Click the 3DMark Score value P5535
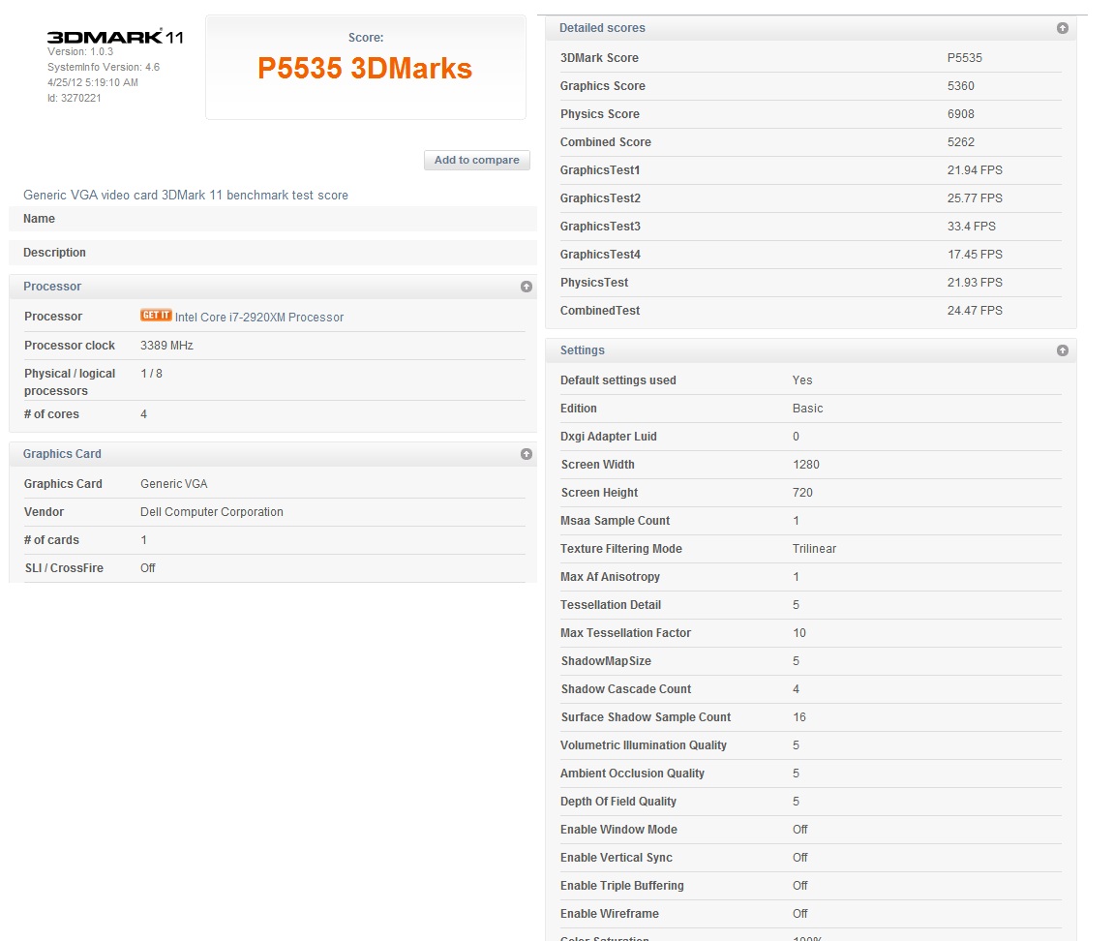The image size is (1114, 941). click(x=965, y=57)
